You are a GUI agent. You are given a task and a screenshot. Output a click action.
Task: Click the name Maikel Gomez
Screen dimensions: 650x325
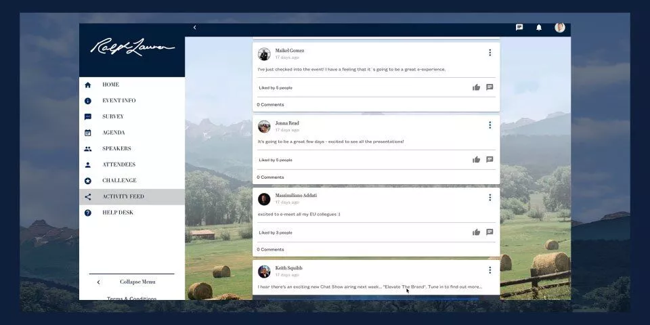(290, 51)
